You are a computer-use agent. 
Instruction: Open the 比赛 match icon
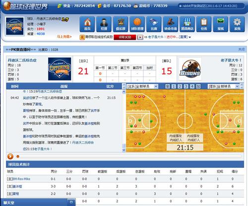(x=154, y=24)
